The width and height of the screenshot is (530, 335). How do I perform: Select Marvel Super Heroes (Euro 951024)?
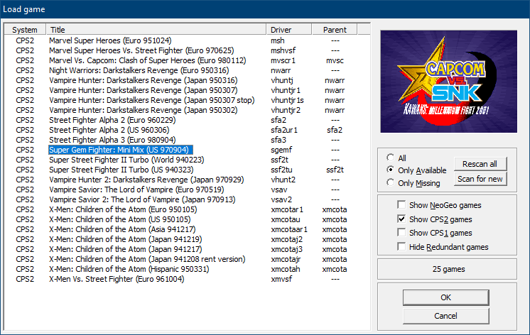point(110,41)
